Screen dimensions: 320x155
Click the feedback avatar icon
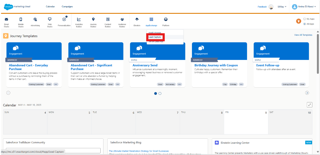click(271, 7)
